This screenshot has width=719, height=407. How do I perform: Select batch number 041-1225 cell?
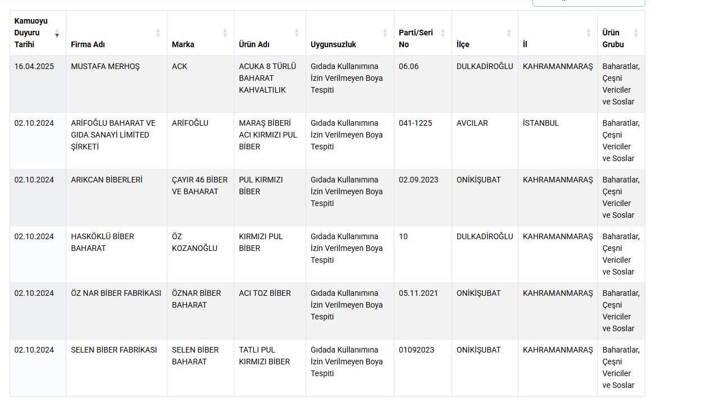416,123
